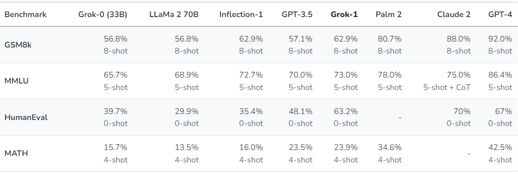Select the Grok-0 (33B) column header
This screenshot has height=174, width=518.
click(x=103, y=14)
